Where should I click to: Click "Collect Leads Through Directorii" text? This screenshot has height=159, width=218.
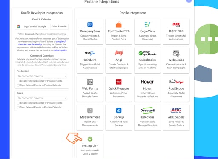[147, 123]
